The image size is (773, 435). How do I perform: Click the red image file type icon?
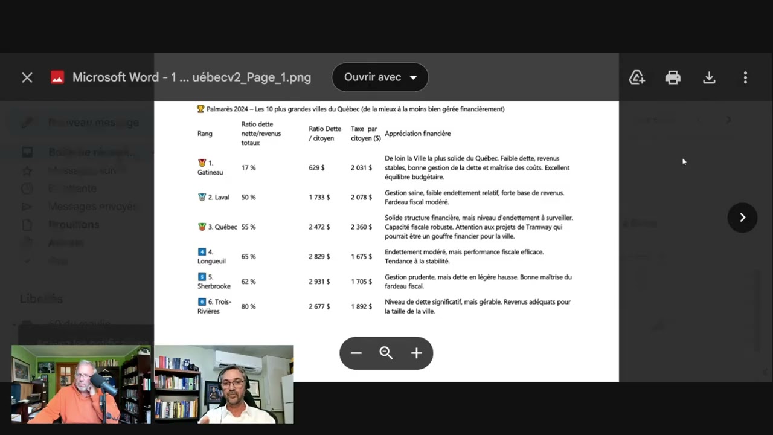pyautogui.click(x=57, y=77)
